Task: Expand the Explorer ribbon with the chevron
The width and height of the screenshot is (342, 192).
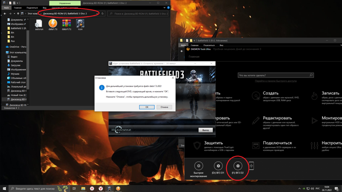Action: 165,8
